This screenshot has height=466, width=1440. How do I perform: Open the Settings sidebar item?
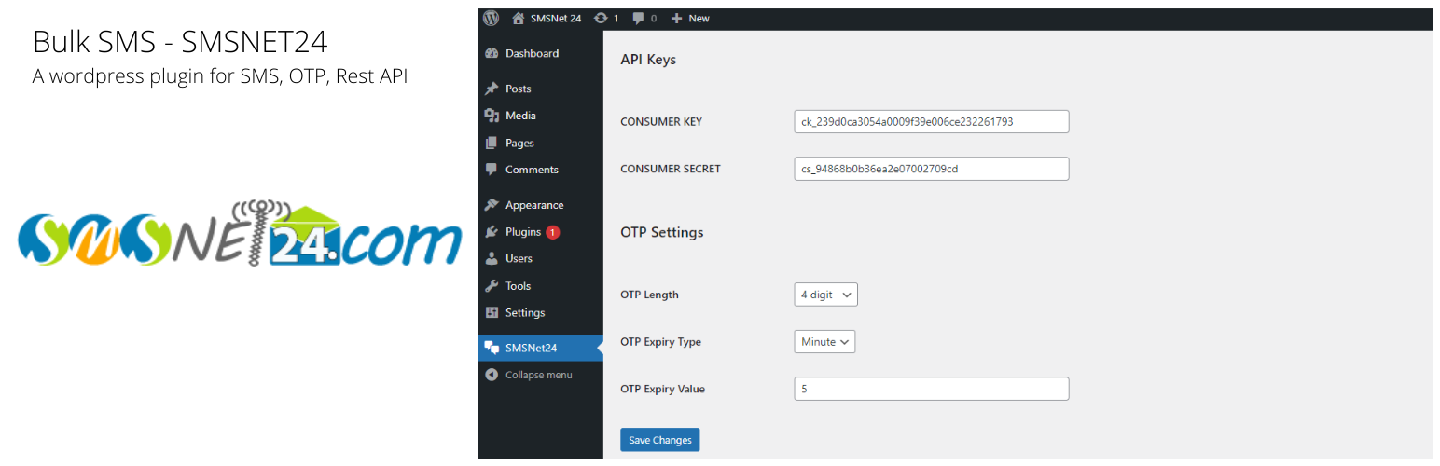click(524, 313)
